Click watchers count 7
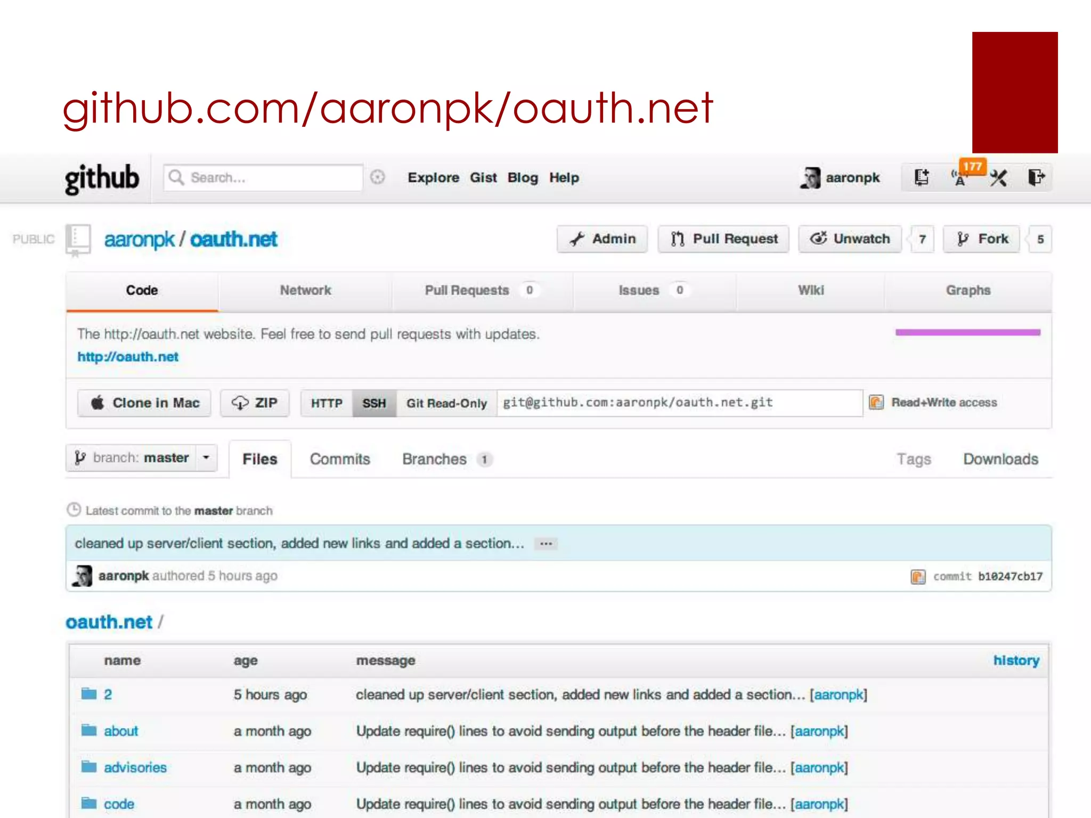This screenshot has height=818, width=1091. pyautogui.click(x=922, y=240)
